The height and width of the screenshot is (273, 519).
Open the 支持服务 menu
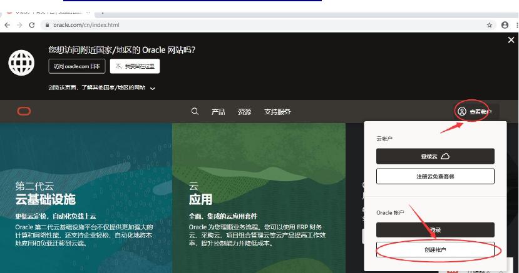coord(277,112)
